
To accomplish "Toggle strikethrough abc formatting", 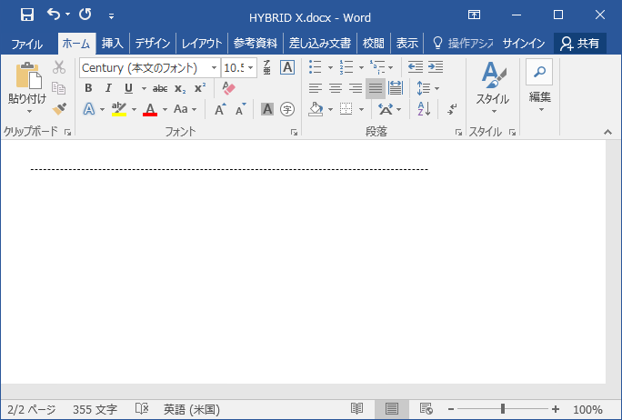I will click(x=160, y=88).
